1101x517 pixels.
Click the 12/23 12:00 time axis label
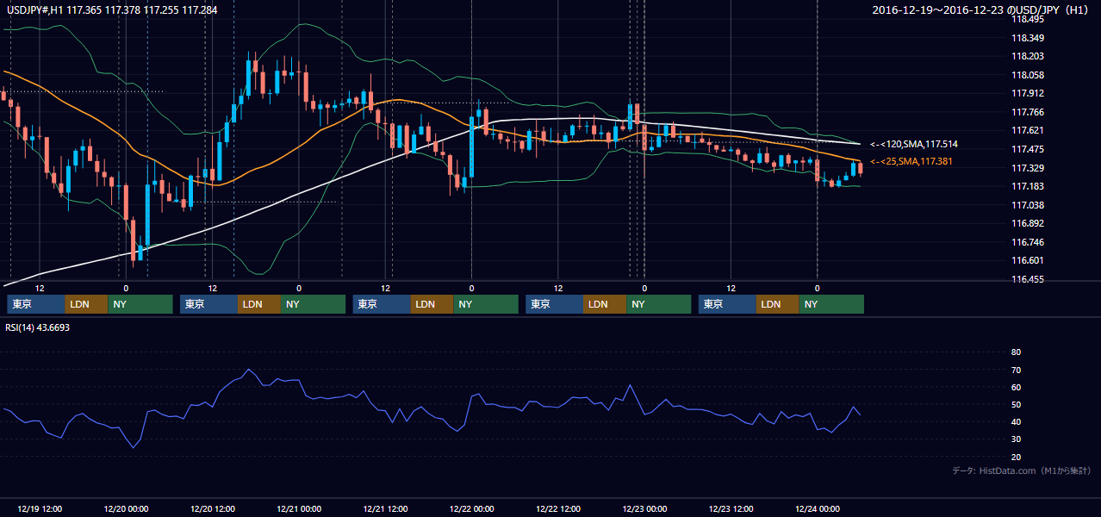coord(731,508)
